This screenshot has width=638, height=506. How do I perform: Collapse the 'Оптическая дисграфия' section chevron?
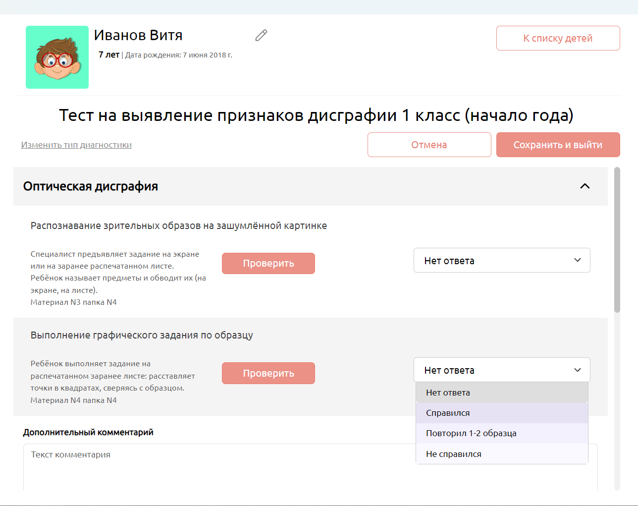pyautogui.click(x=585, y=186)
